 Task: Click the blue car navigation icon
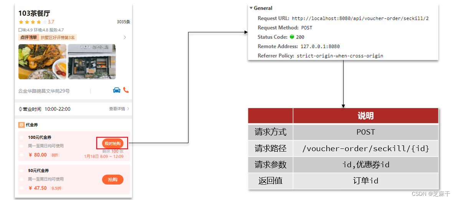click(x=117, y=90)
